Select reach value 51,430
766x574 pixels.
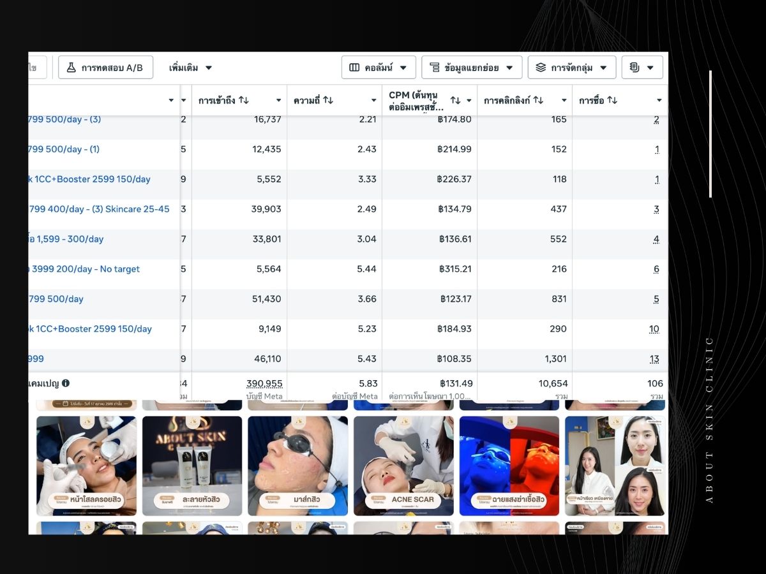coord(267,299)
